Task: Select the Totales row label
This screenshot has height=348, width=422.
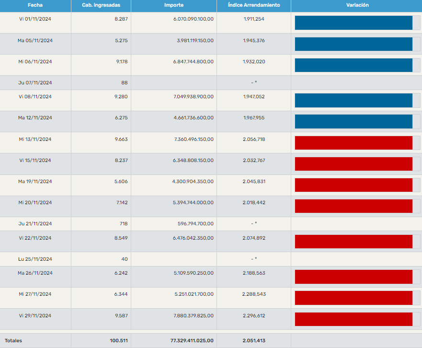Action: coord(13,340)
